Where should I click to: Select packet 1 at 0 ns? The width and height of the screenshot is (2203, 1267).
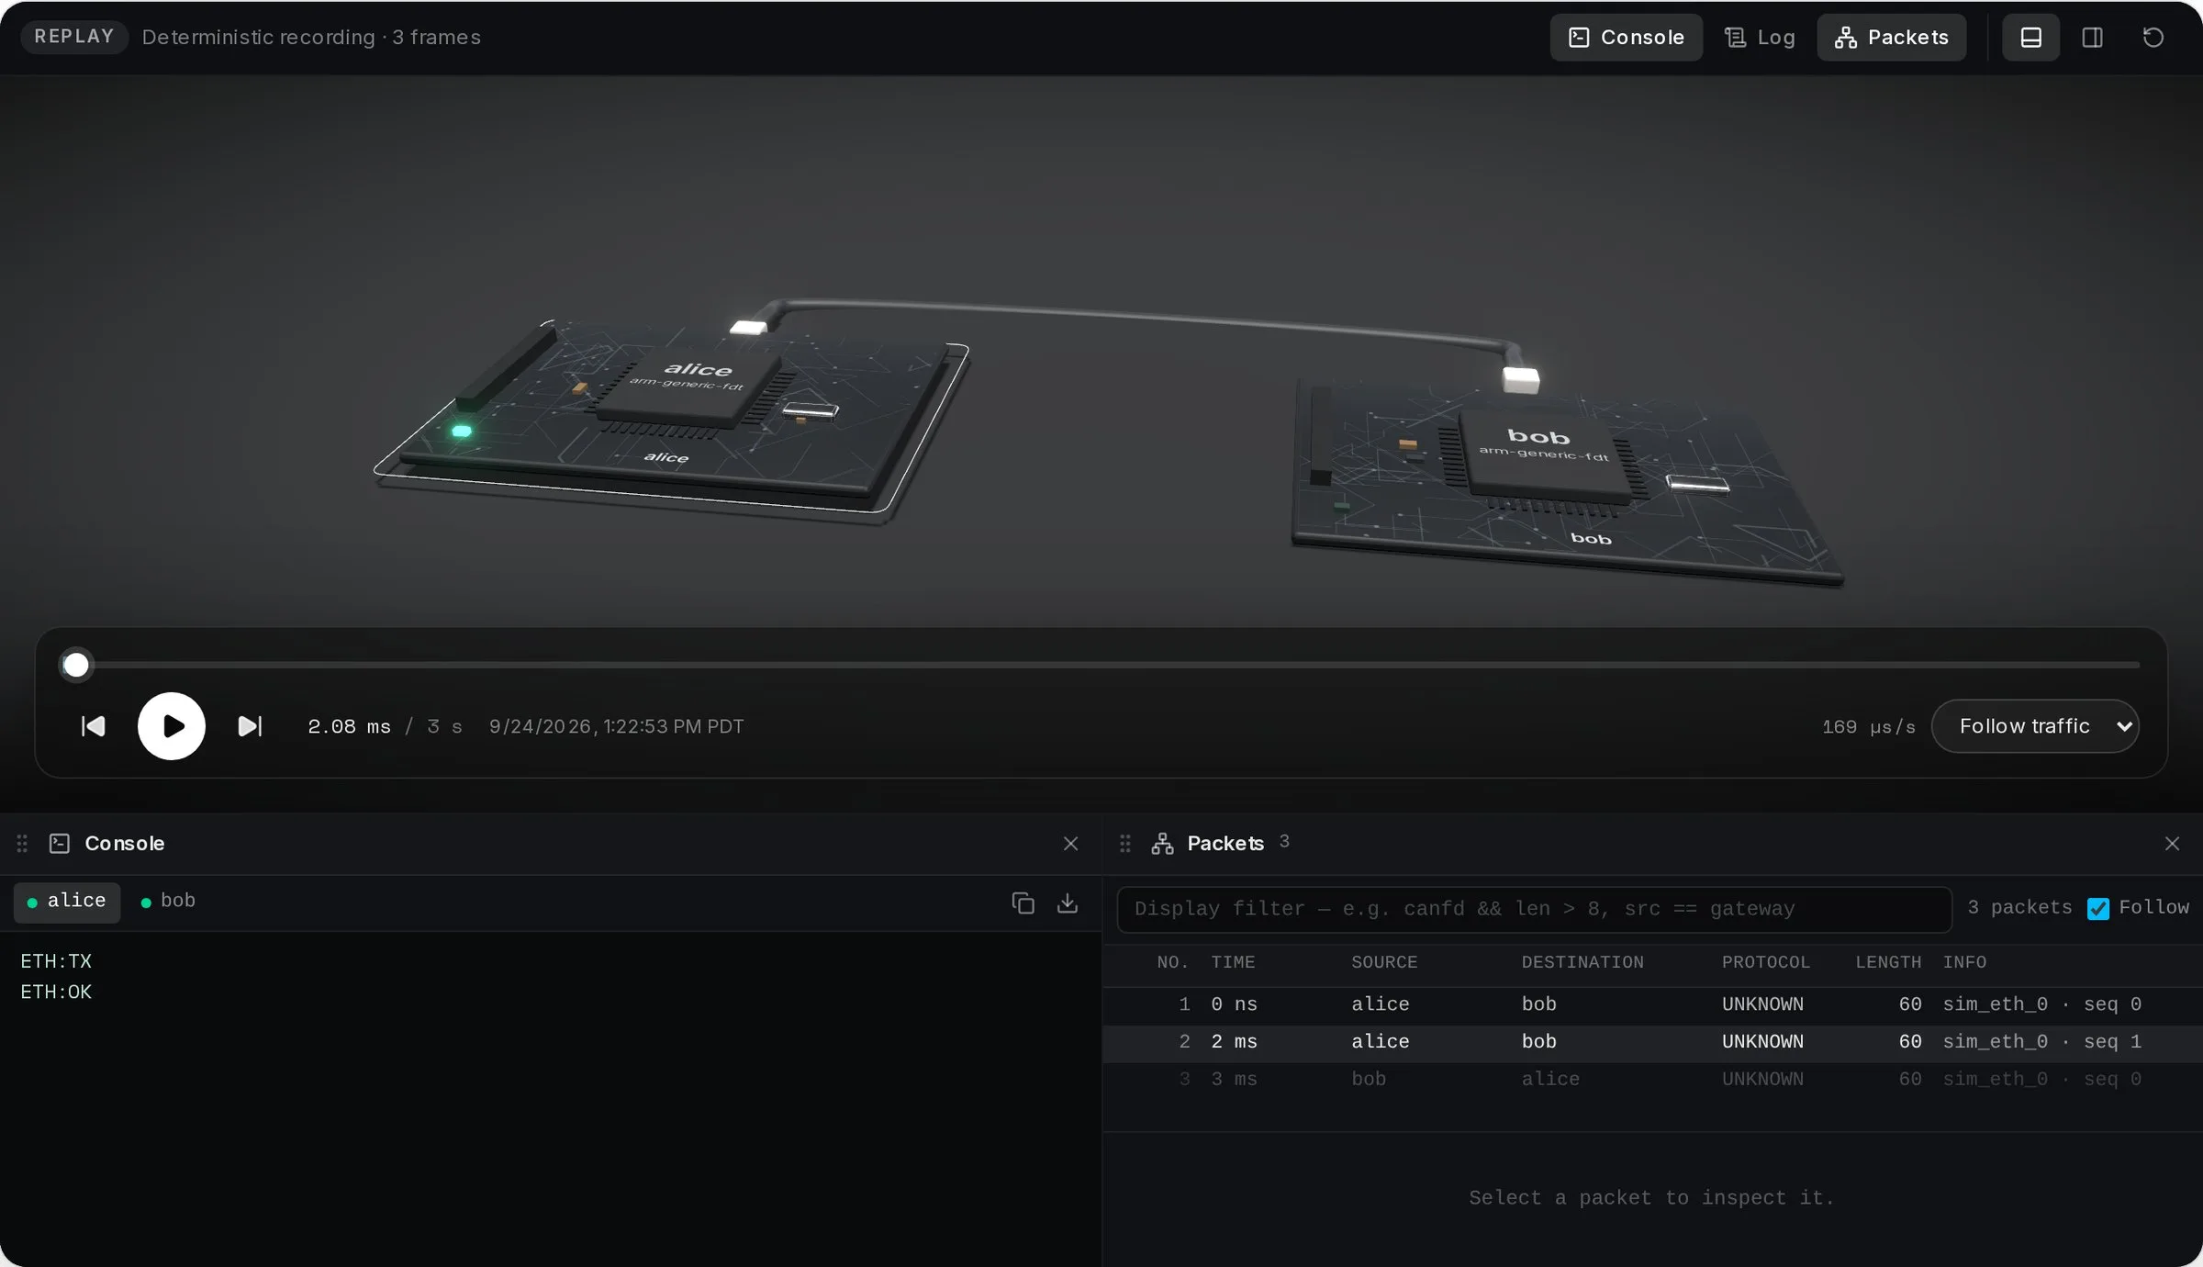click(1652, 1004)
